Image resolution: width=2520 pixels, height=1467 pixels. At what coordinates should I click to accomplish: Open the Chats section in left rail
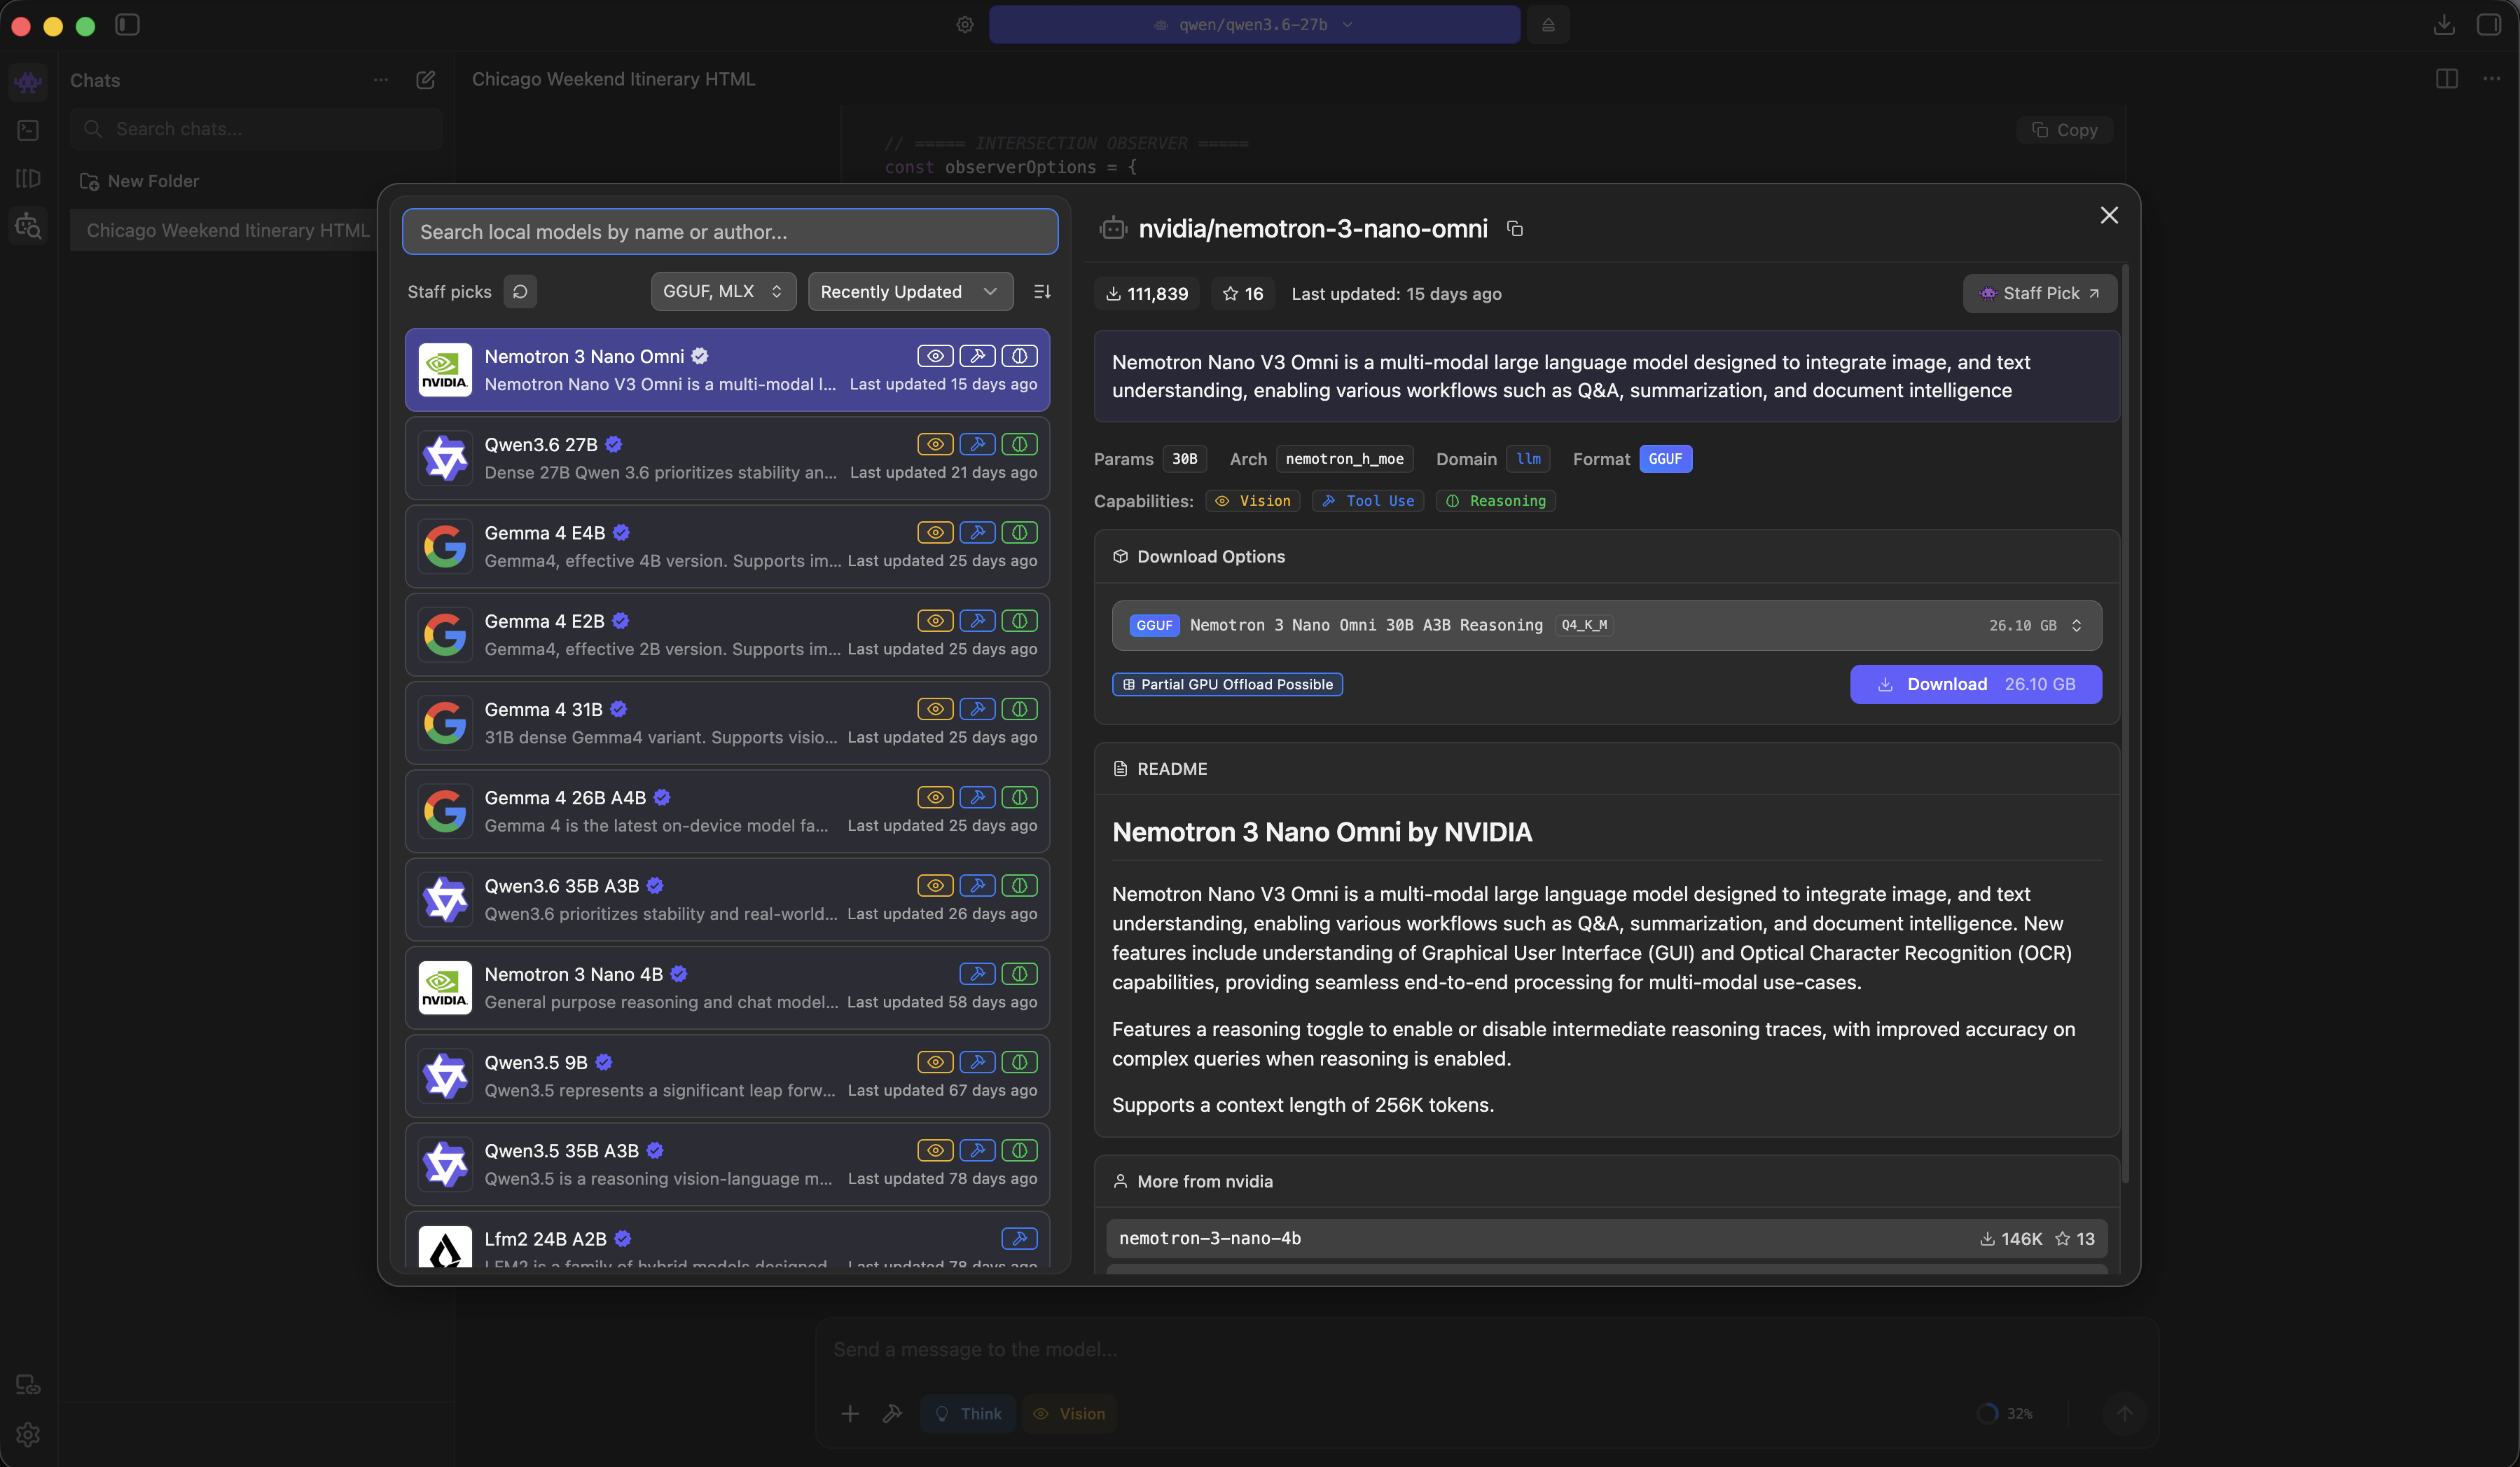coord(28,81)
